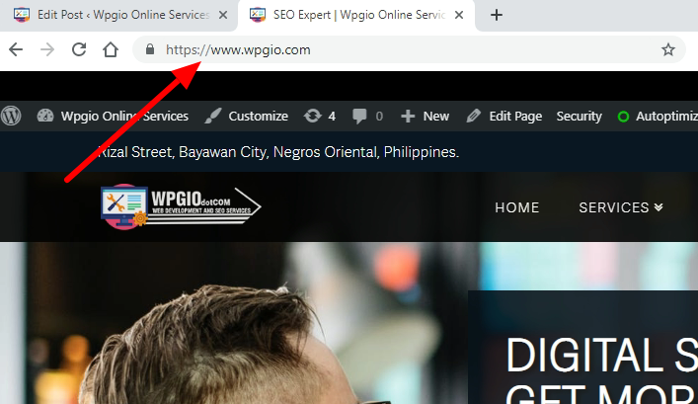Viewport: 698px width, 404px height.
Task: Click the browser Back arrow
Action: tap(16, 49)
